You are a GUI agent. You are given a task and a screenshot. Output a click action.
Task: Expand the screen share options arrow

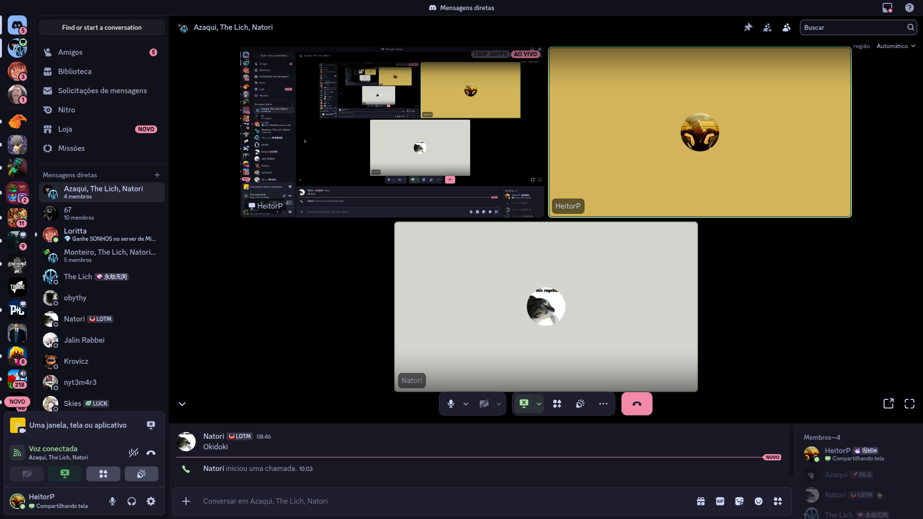tap(539, 404)
